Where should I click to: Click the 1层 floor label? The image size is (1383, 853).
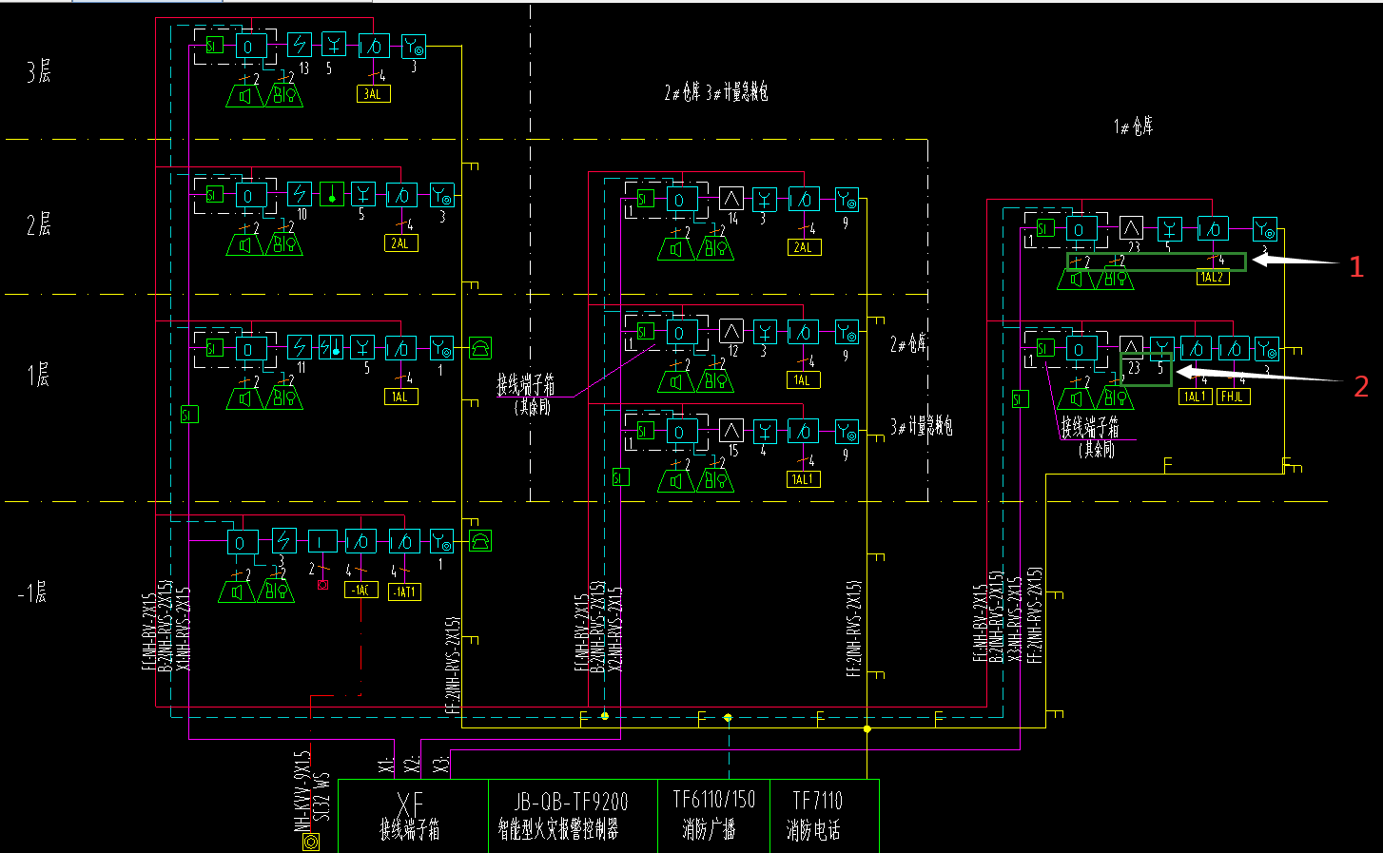39,375
